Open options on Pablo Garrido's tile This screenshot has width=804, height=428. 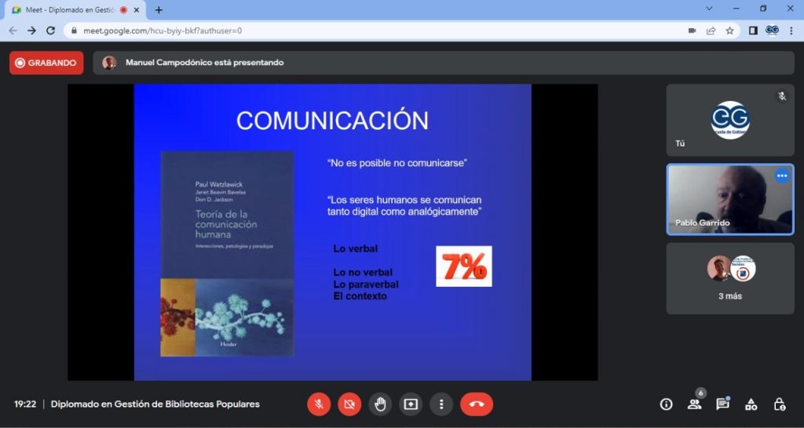pyautogui.click(x=781, y=176)
